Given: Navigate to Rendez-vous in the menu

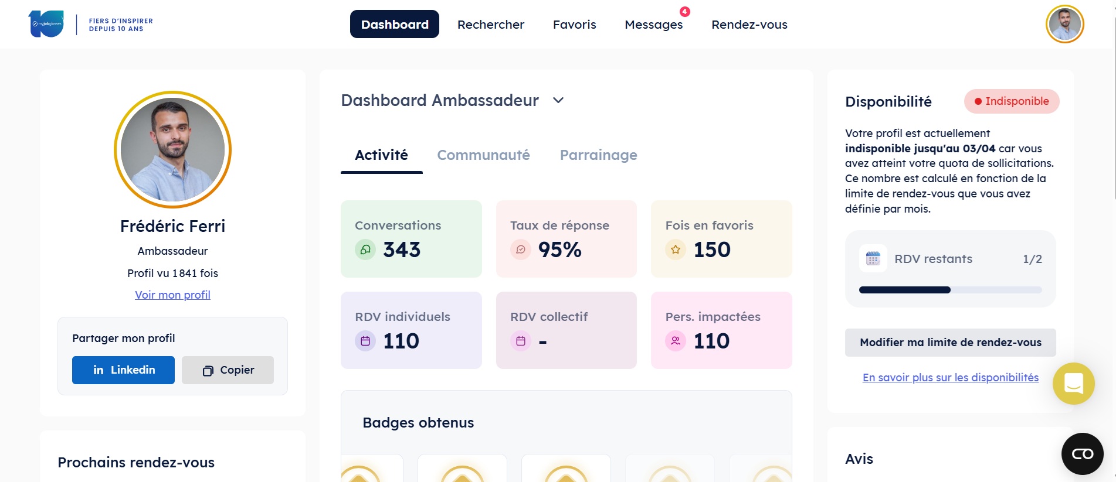Looking at the screenshot, I should (749, 24).
